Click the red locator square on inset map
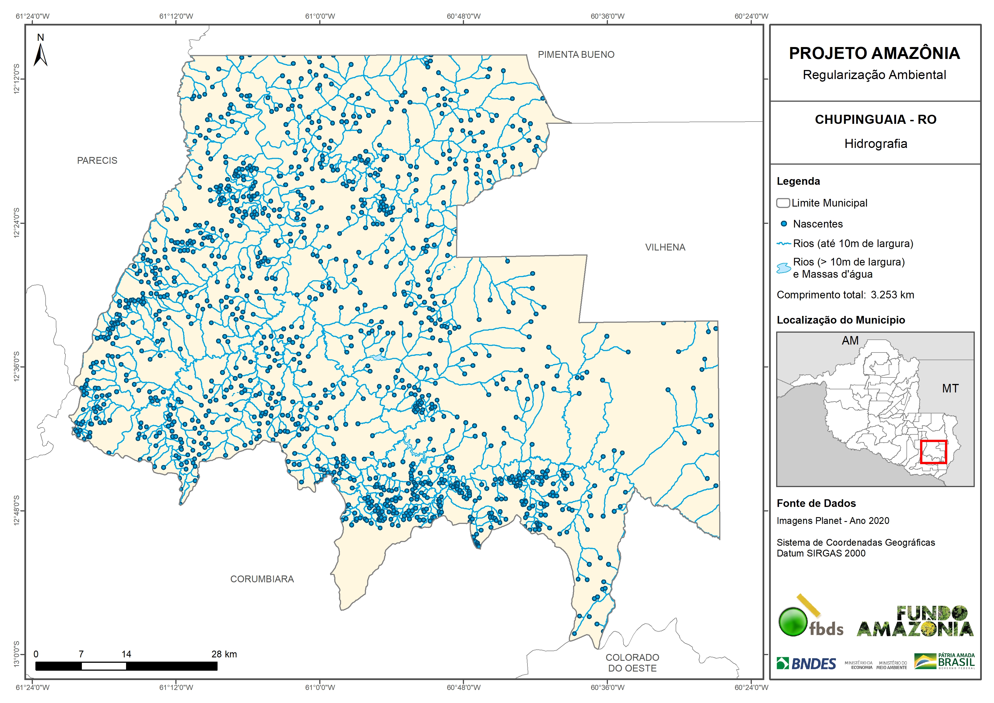The image size is (994, 703). pos(933,452)
